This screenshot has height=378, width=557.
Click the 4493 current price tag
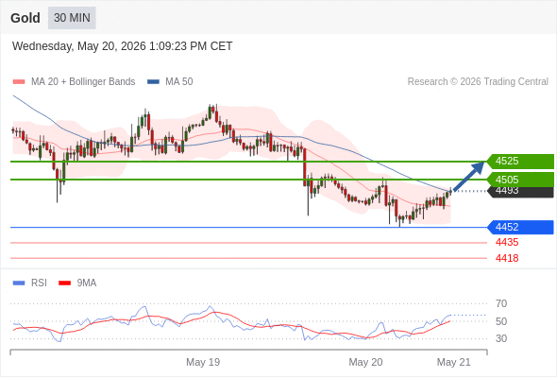pos(520,192)
